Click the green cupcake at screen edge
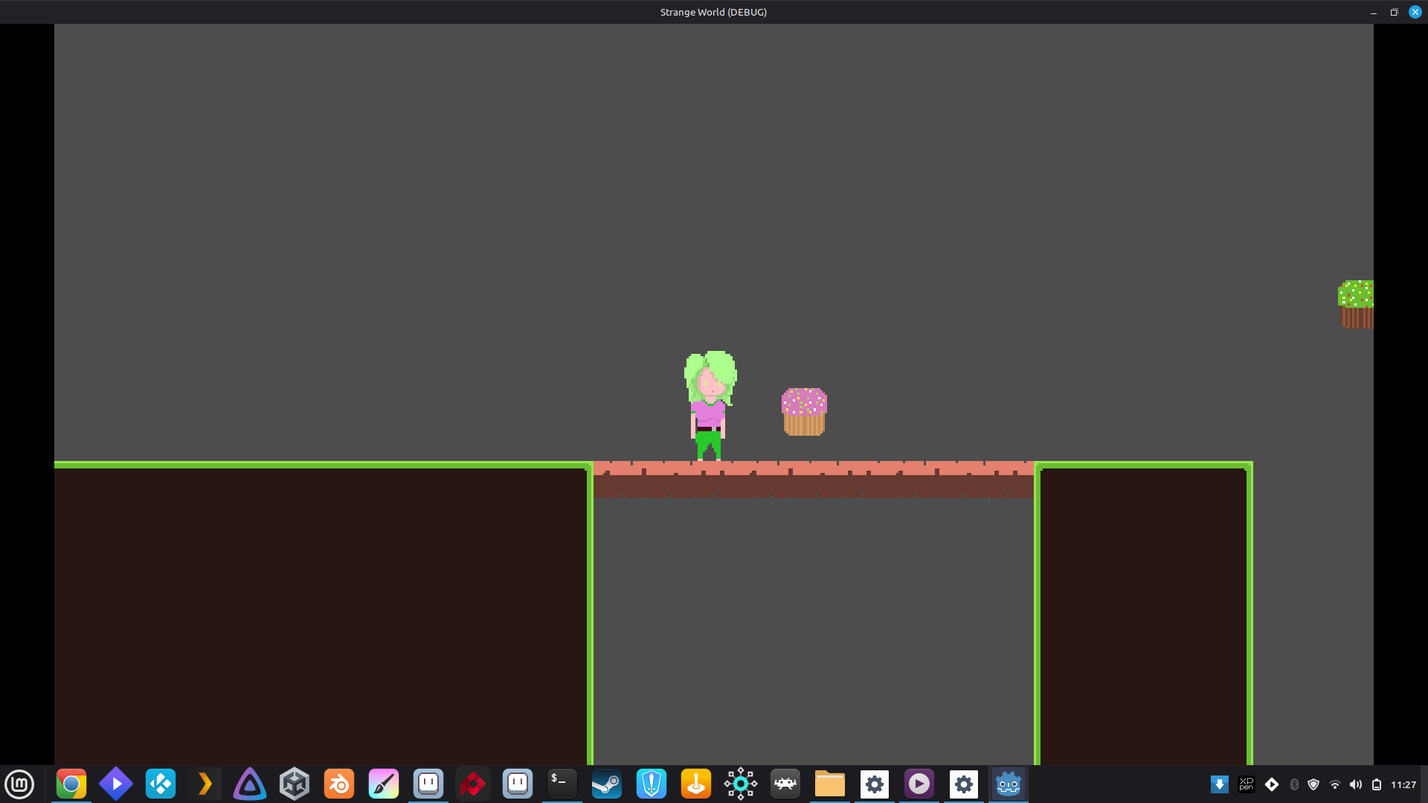1428x803 pixels. (1356, 304)
